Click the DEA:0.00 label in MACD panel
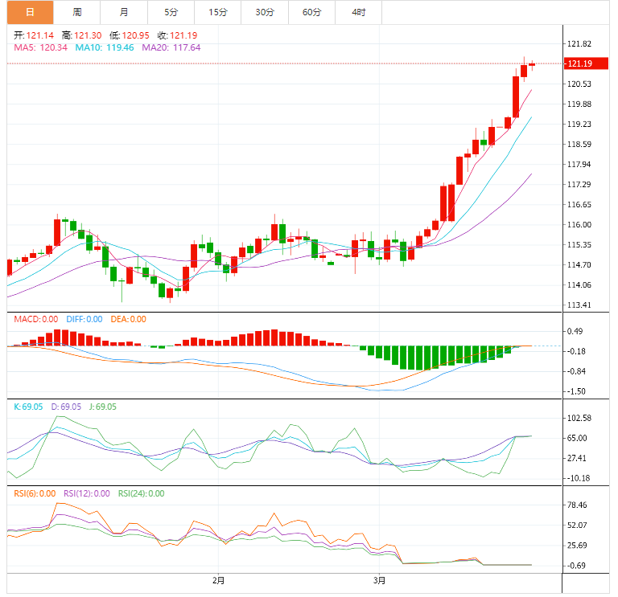 click(x=127, y=319)
